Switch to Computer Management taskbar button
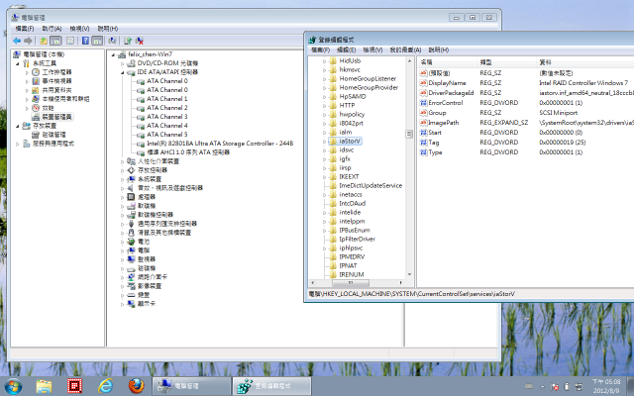Image resolution: width=634 pixels, height=396 pixels. (191, 386)
